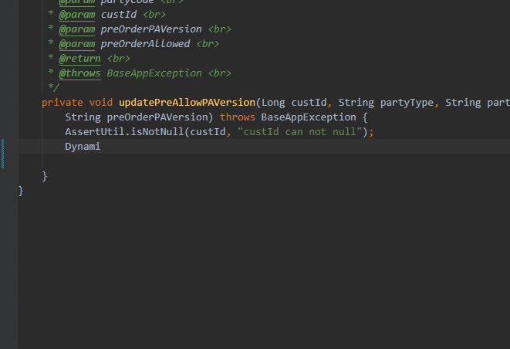Click the throws keyword in the method signature

click(x=238, y=117)
